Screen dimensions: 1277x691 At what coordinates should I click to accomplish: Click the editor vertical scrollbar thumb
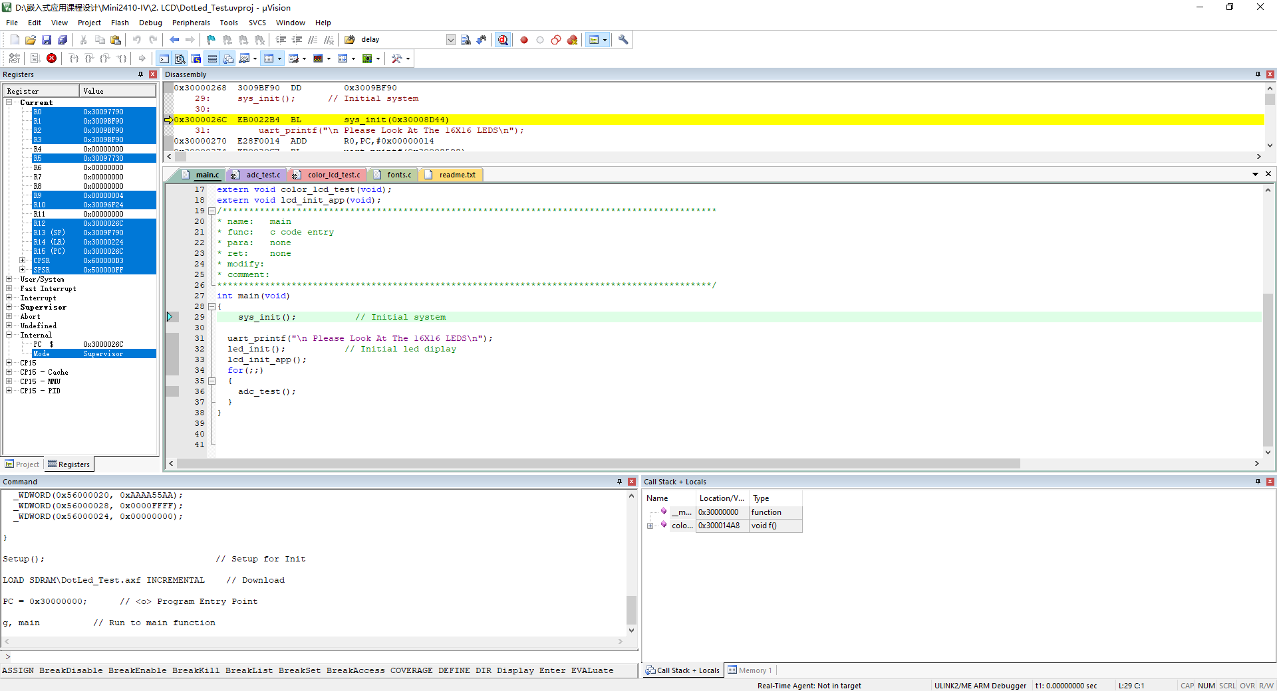(x=1268, y=369)
